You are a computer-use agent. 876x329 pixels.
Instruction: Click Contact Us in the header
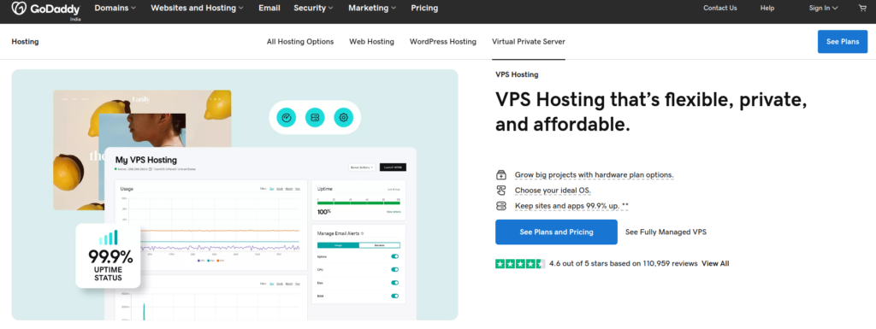click(x=720, y=9)
